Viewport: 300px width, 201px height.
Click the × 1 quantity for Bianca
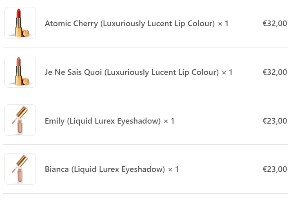point(173,169)
